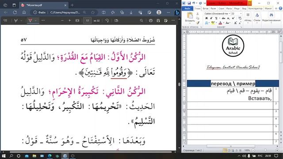Refresh the page in Edge
Viewport: 283px width, 159px height.
point(15,12)
